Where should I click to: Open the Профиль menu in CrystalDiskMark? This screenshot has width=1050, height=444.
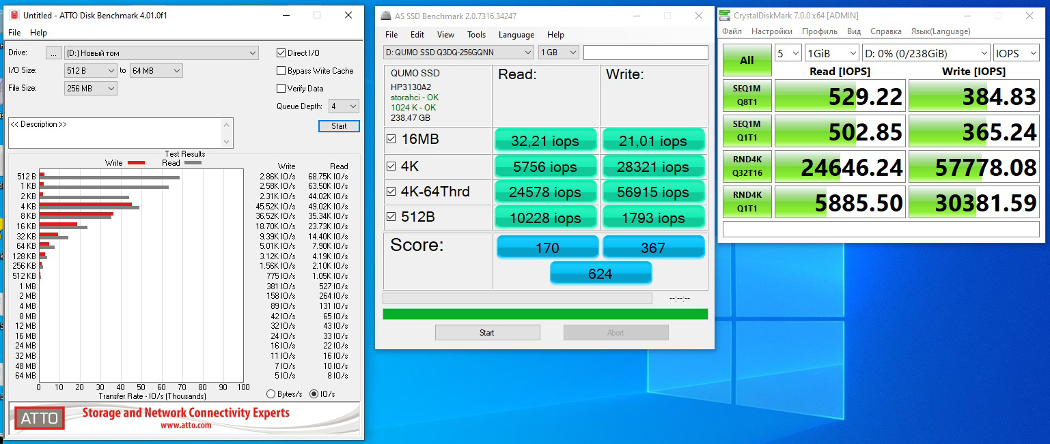click(819, 31)
